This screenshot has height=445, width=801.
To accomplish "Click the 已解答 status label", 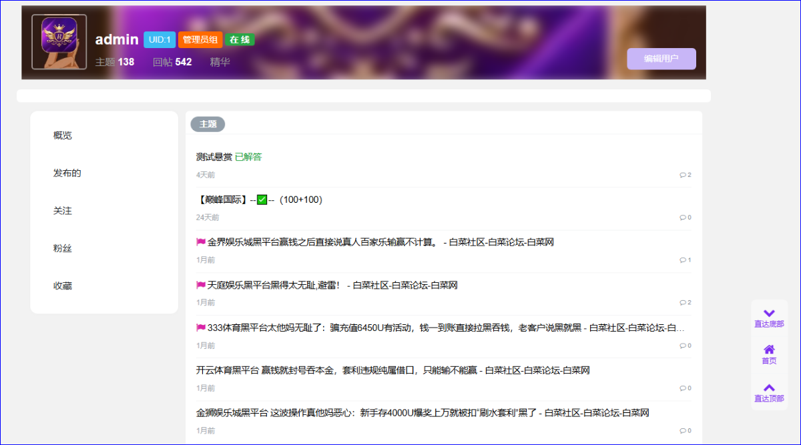I will [248, 157].
